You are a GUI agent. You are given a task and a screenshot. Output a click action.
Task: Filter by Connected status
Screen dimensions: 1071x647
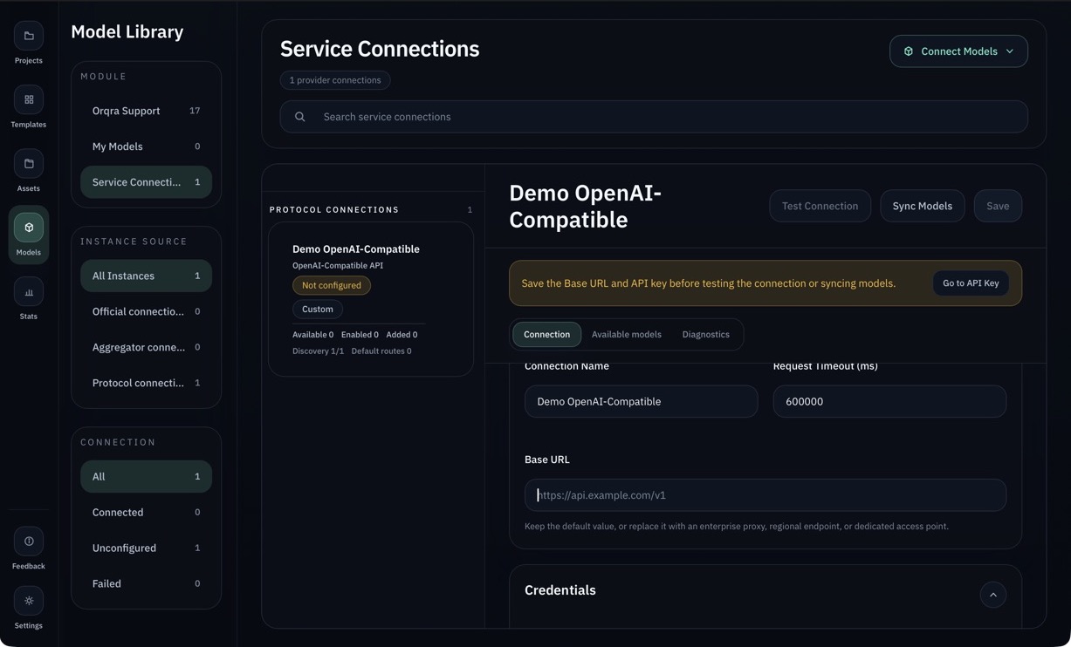pos(146,512)
